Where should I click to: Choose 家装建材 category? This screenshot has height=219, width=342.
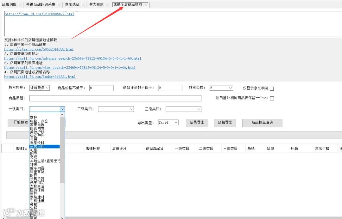click(x=37, y=197)
